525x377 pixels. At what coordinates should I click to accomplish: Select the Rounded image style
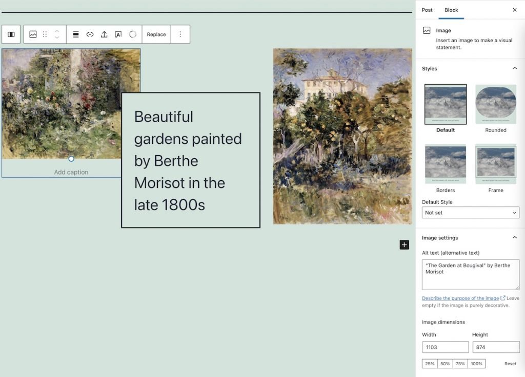pos(496,108)
